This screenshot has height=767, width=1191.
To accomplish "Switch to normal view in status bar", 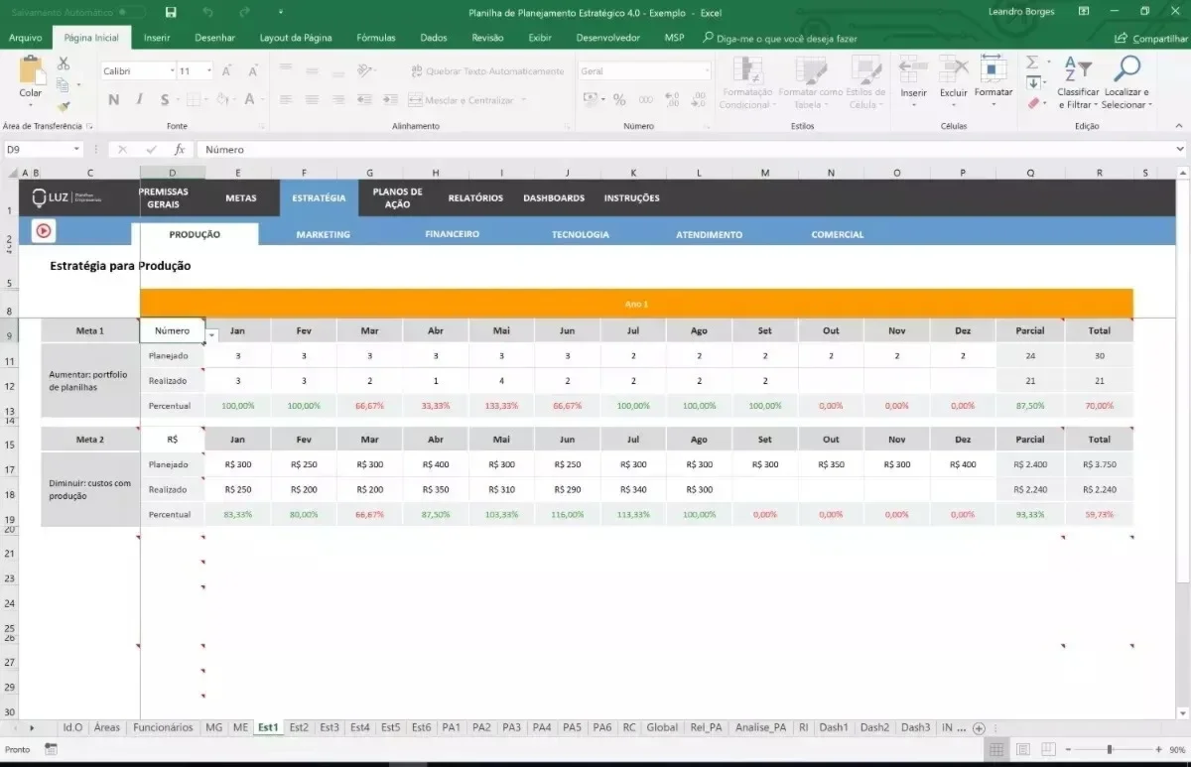I will (x=996, y=749).
